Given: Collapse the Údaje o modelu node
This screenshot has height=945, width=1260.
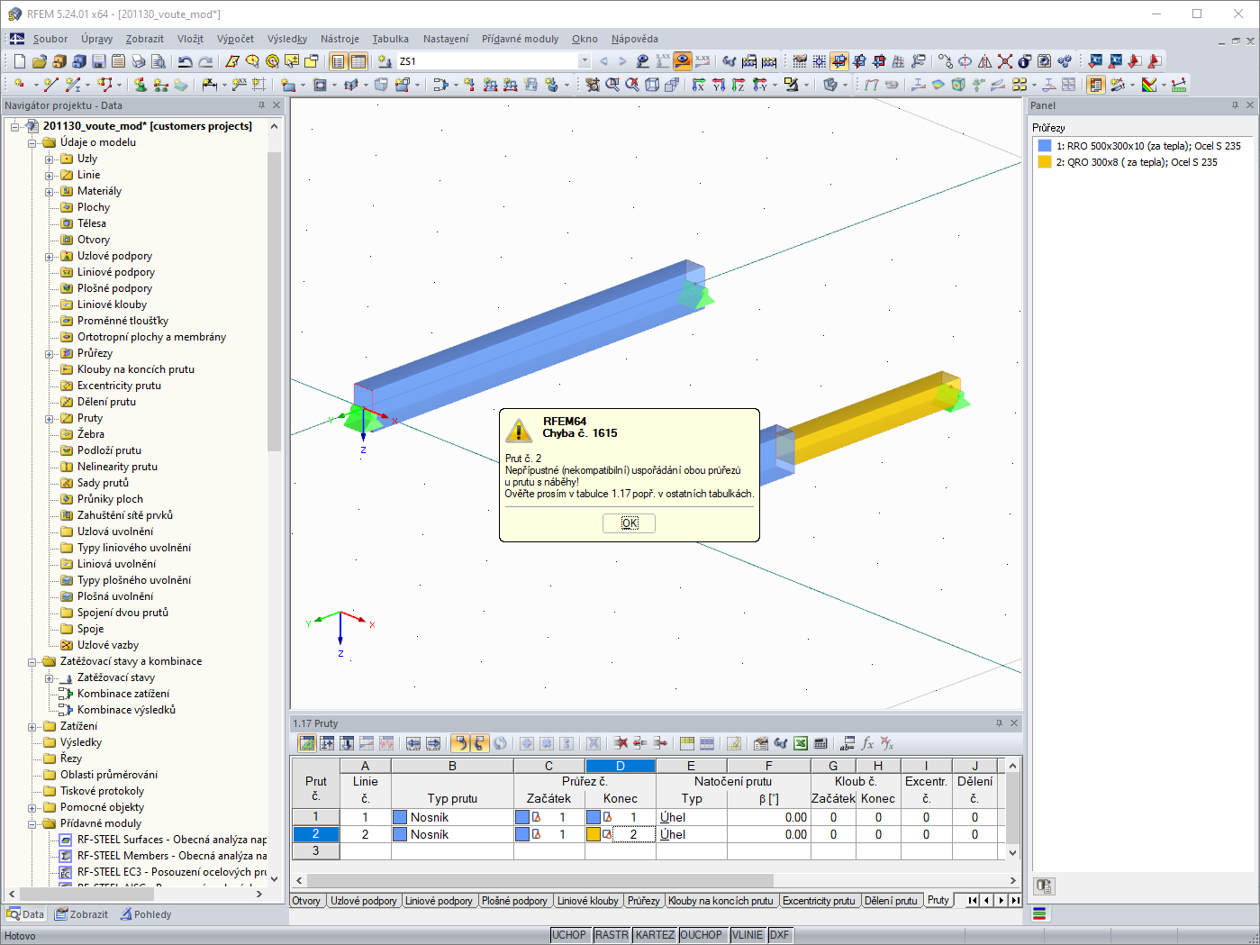Looking at the screenshot, I should point(32,143).
